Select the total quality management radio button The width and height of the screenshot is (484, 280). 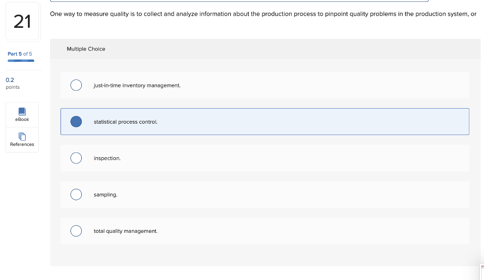pos(76,231)
